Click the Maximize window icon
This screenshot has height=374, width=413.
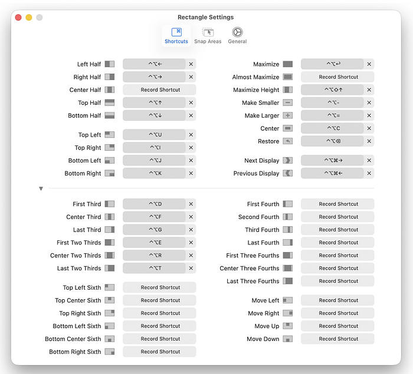point(288,64)
